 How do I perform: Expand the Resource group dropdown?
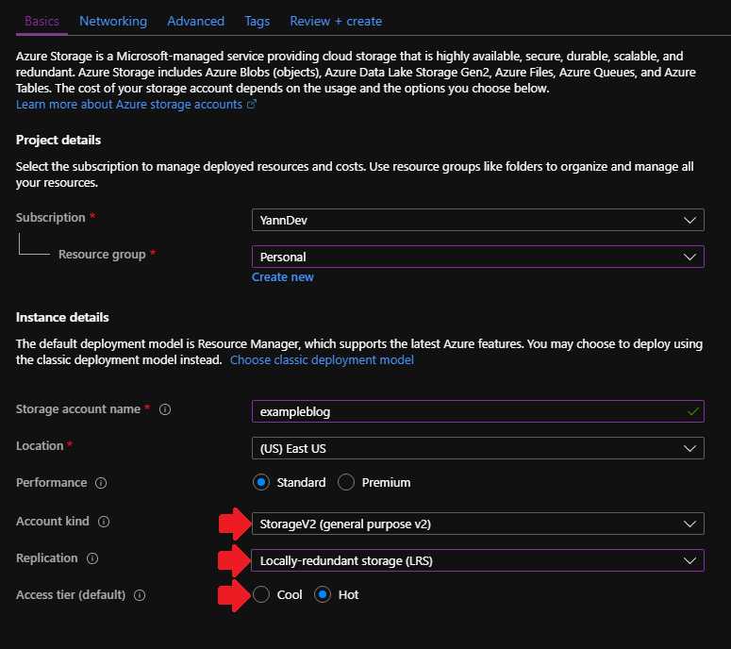[477, 257]
